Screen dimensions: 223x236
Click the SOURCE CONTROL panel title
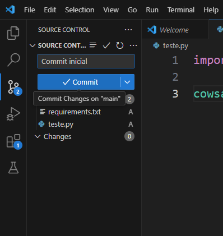(64, 30)
